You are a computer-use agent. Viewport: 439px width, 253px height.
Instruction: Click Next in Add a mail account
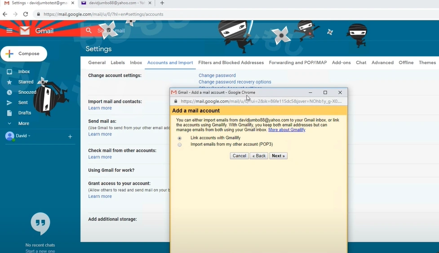[278, 156]
